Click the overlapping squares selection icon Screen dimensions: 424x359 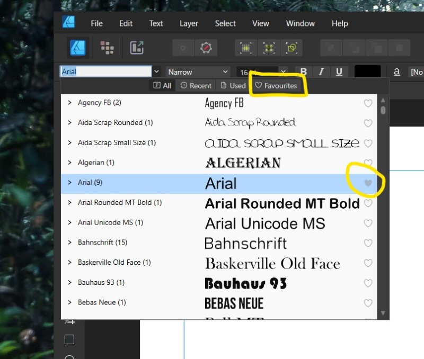(291, 48)
